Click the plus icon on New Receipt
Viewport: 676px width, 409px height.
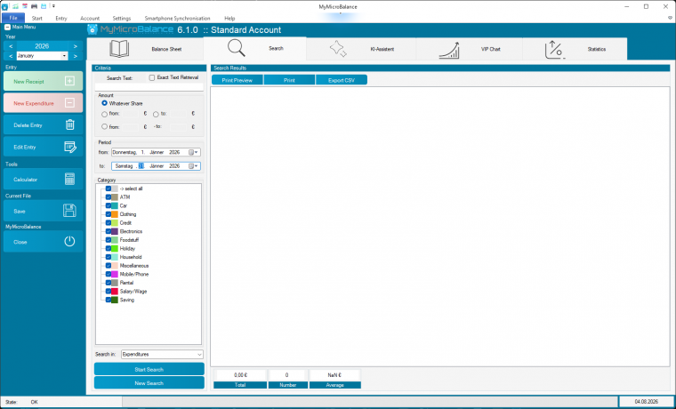point(69,81)
